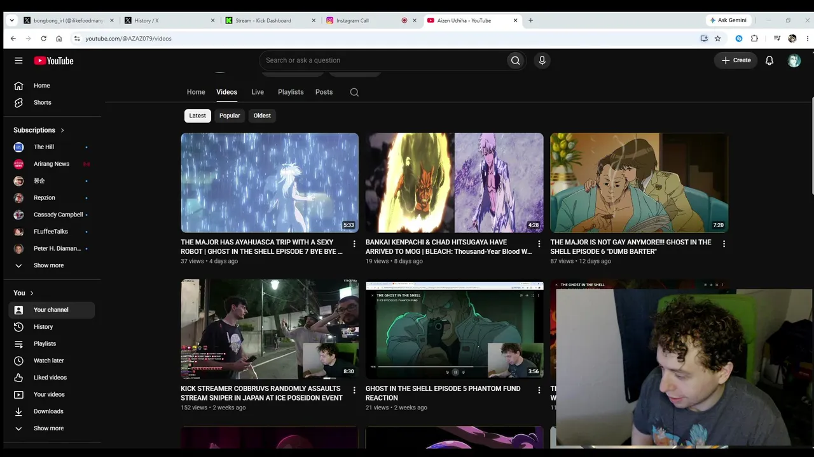This screenshot has height=457, width=814.
Task: Click the browser address bar URL
Action: [x=128, y=39]
